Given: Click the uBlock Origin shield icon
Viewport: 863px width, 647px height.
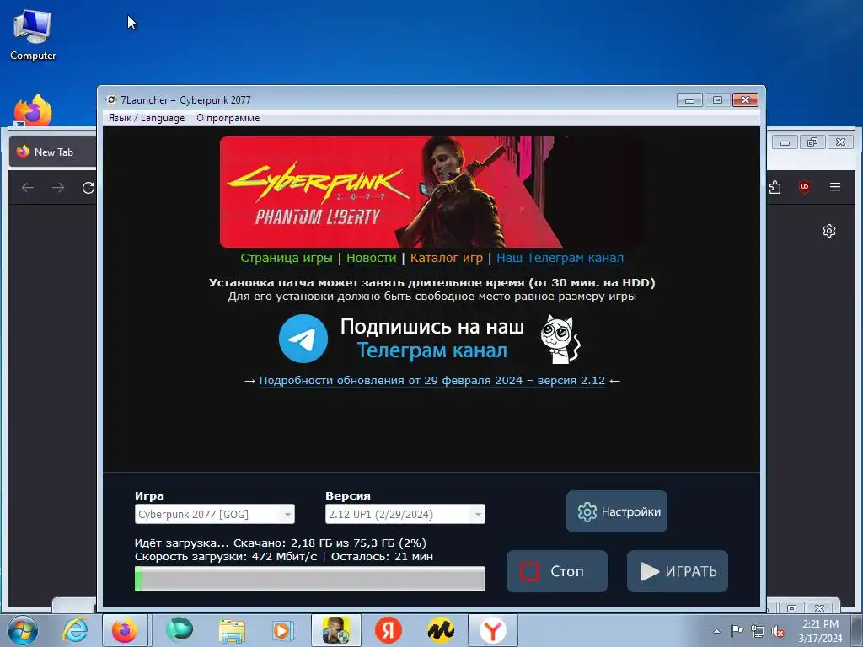Looking at the screenshot, I should click(805, 187).
